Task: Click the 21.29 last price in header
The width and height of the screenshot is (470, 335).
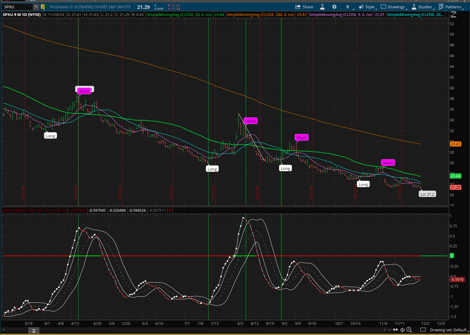Action: click(x=143, y=7)
